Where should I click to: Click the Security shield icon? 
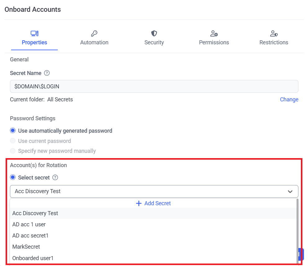tap(154, 33)
